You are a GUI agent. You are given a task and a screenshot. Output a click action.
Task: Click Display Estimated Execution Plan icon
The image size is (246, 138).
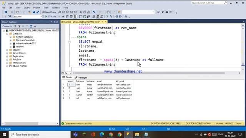click(67, 16)
